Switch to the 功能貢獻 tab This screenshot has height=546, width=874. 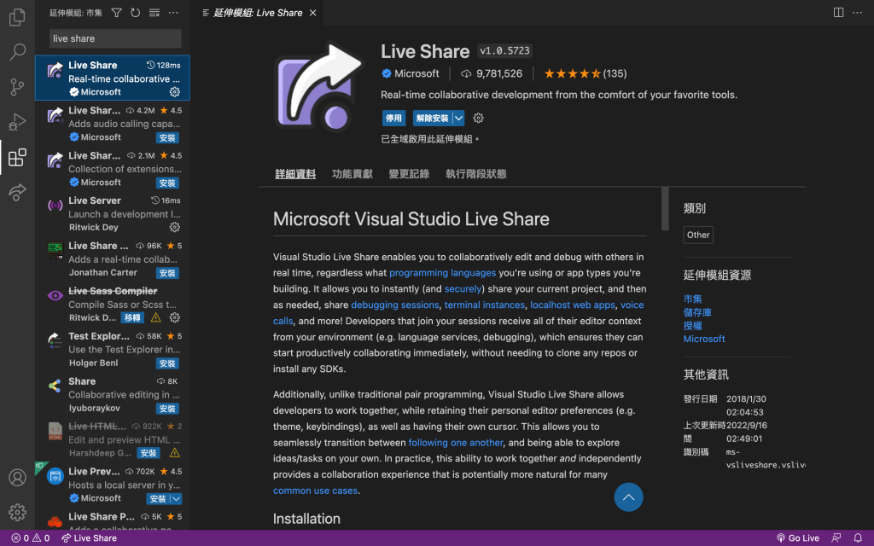point(352,174)
